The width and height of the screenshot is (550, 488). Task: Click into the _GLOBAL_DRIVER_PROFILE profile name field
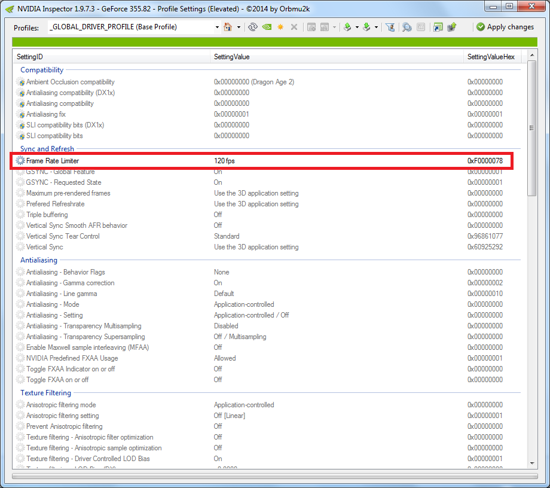130,27
